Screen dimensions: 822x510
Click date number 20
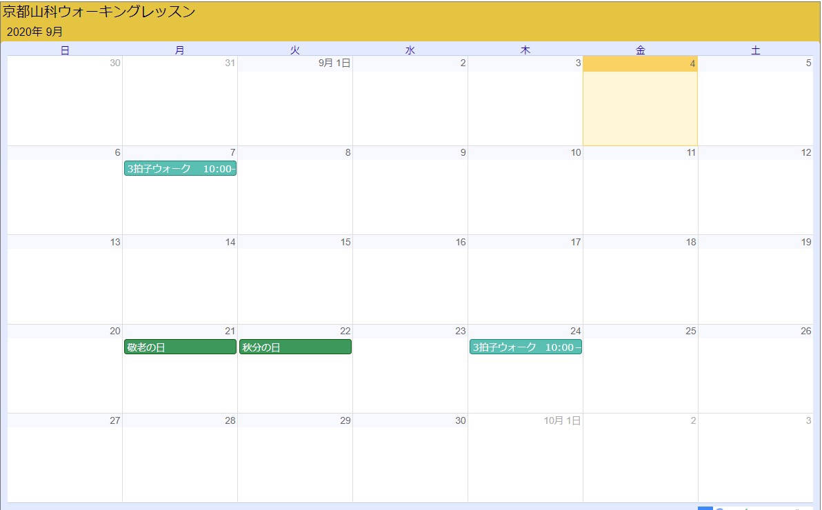tap(115, 331)
